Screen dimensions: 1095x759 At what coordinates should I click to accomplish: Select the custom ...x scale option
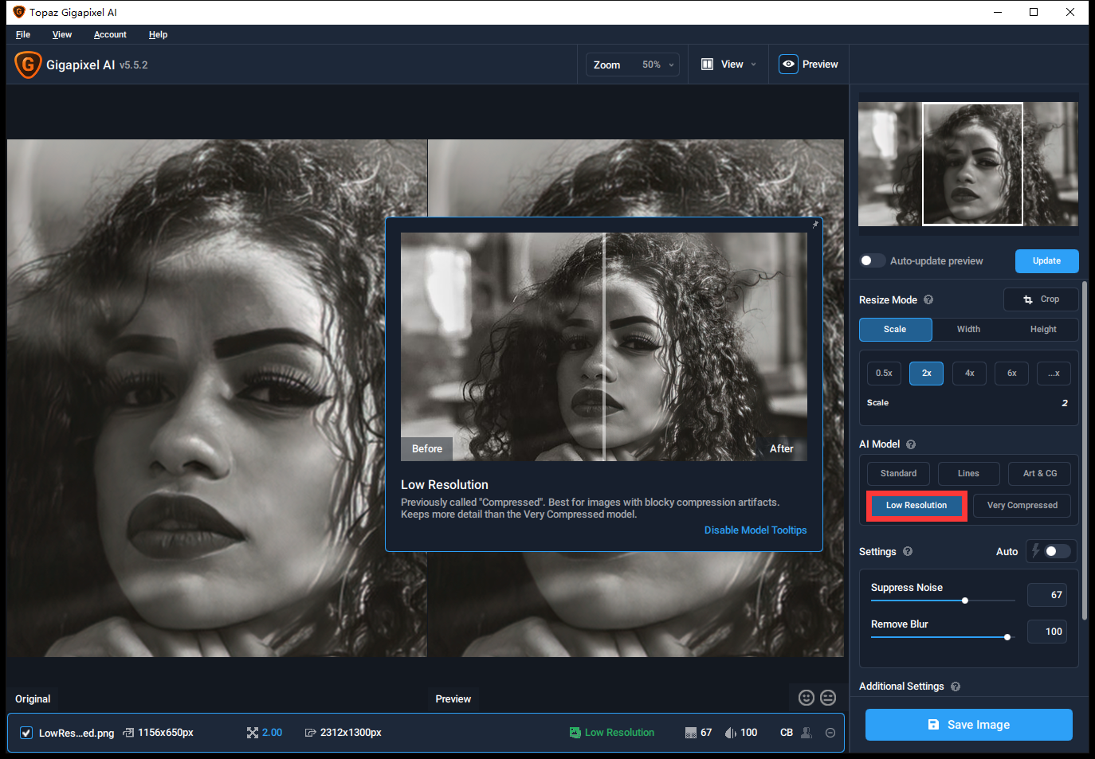(1054, 374)
